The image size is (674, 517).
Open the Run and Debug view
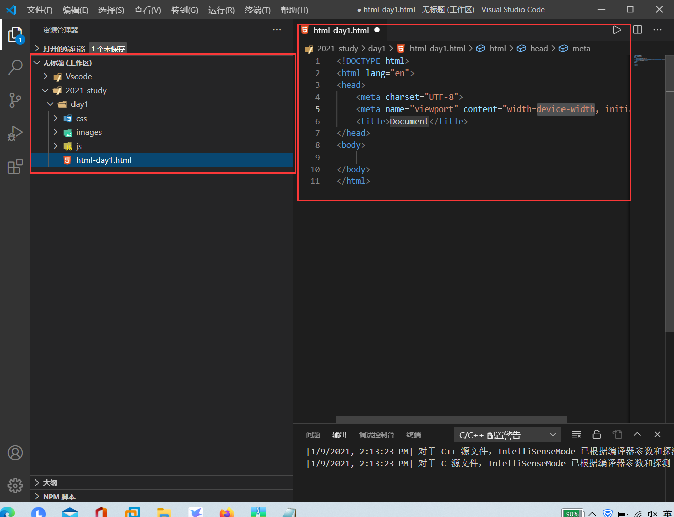tap(15, 133)
